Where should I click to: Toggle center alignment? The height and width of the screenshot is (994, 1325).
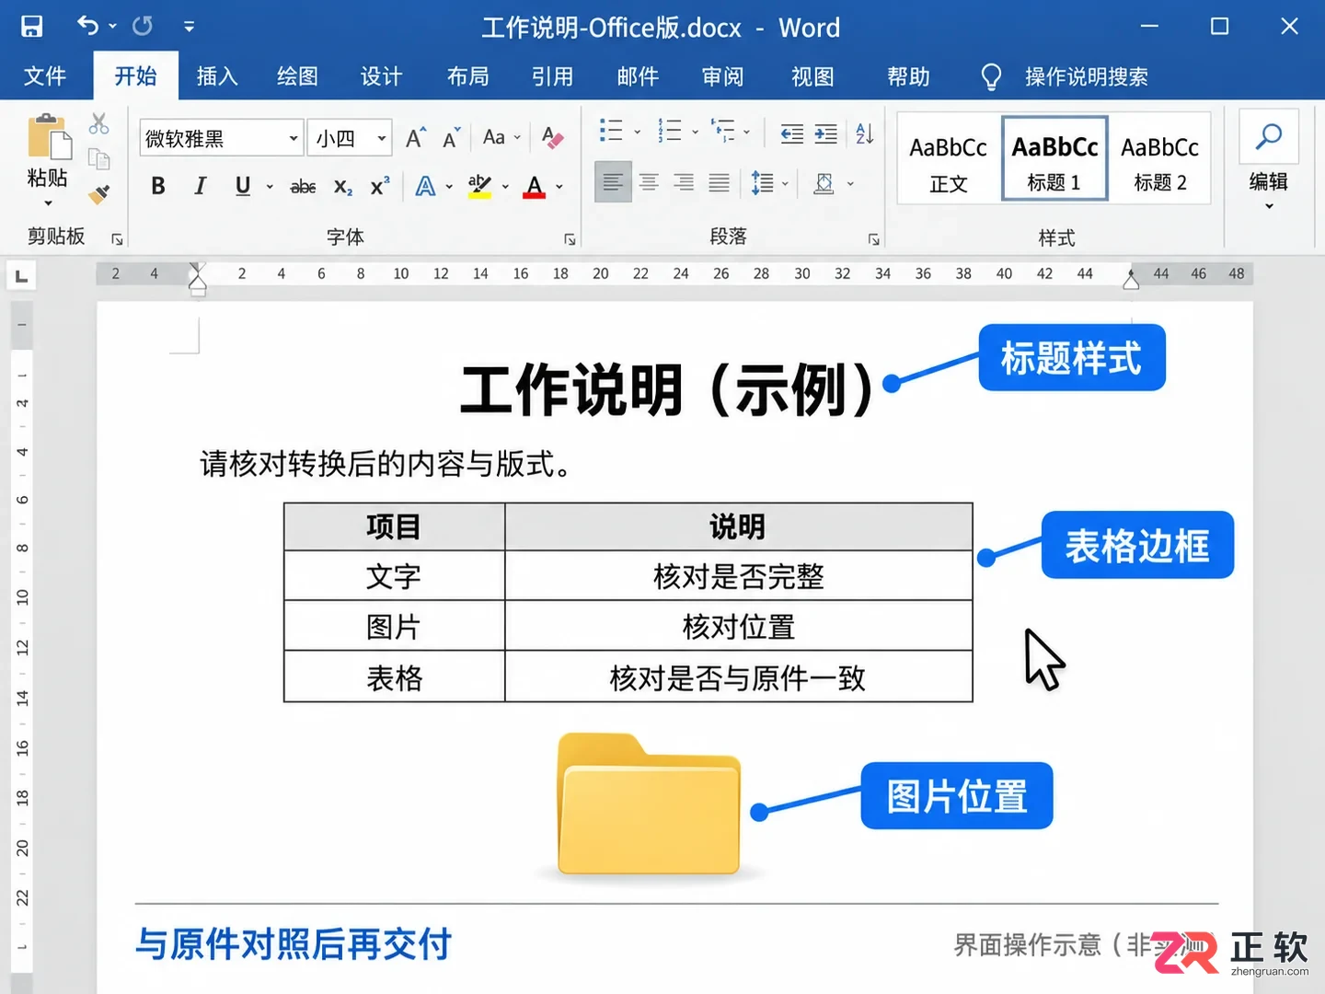649,182
